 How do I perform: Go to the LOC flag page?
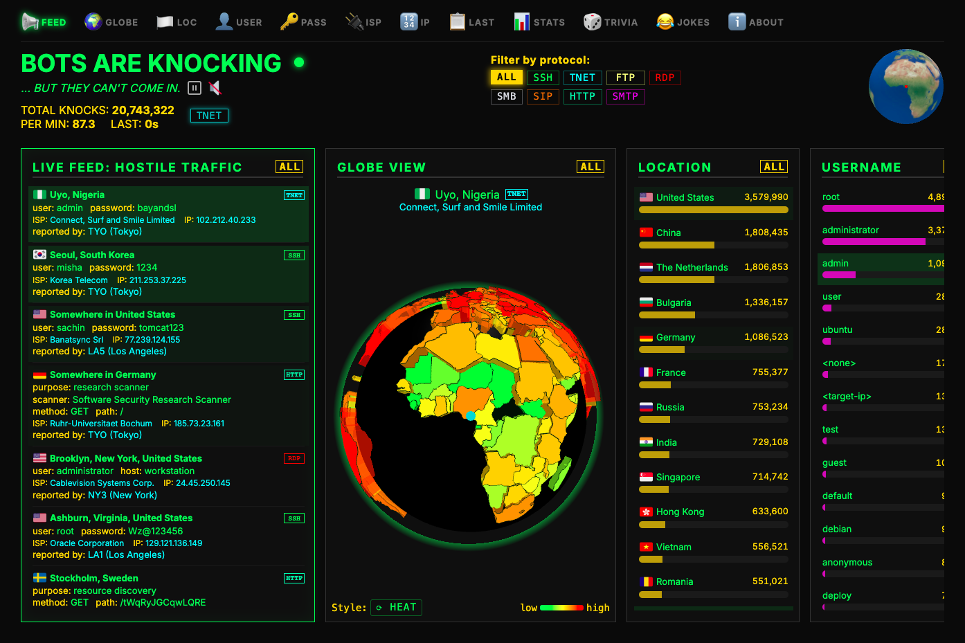coord(177,22)
